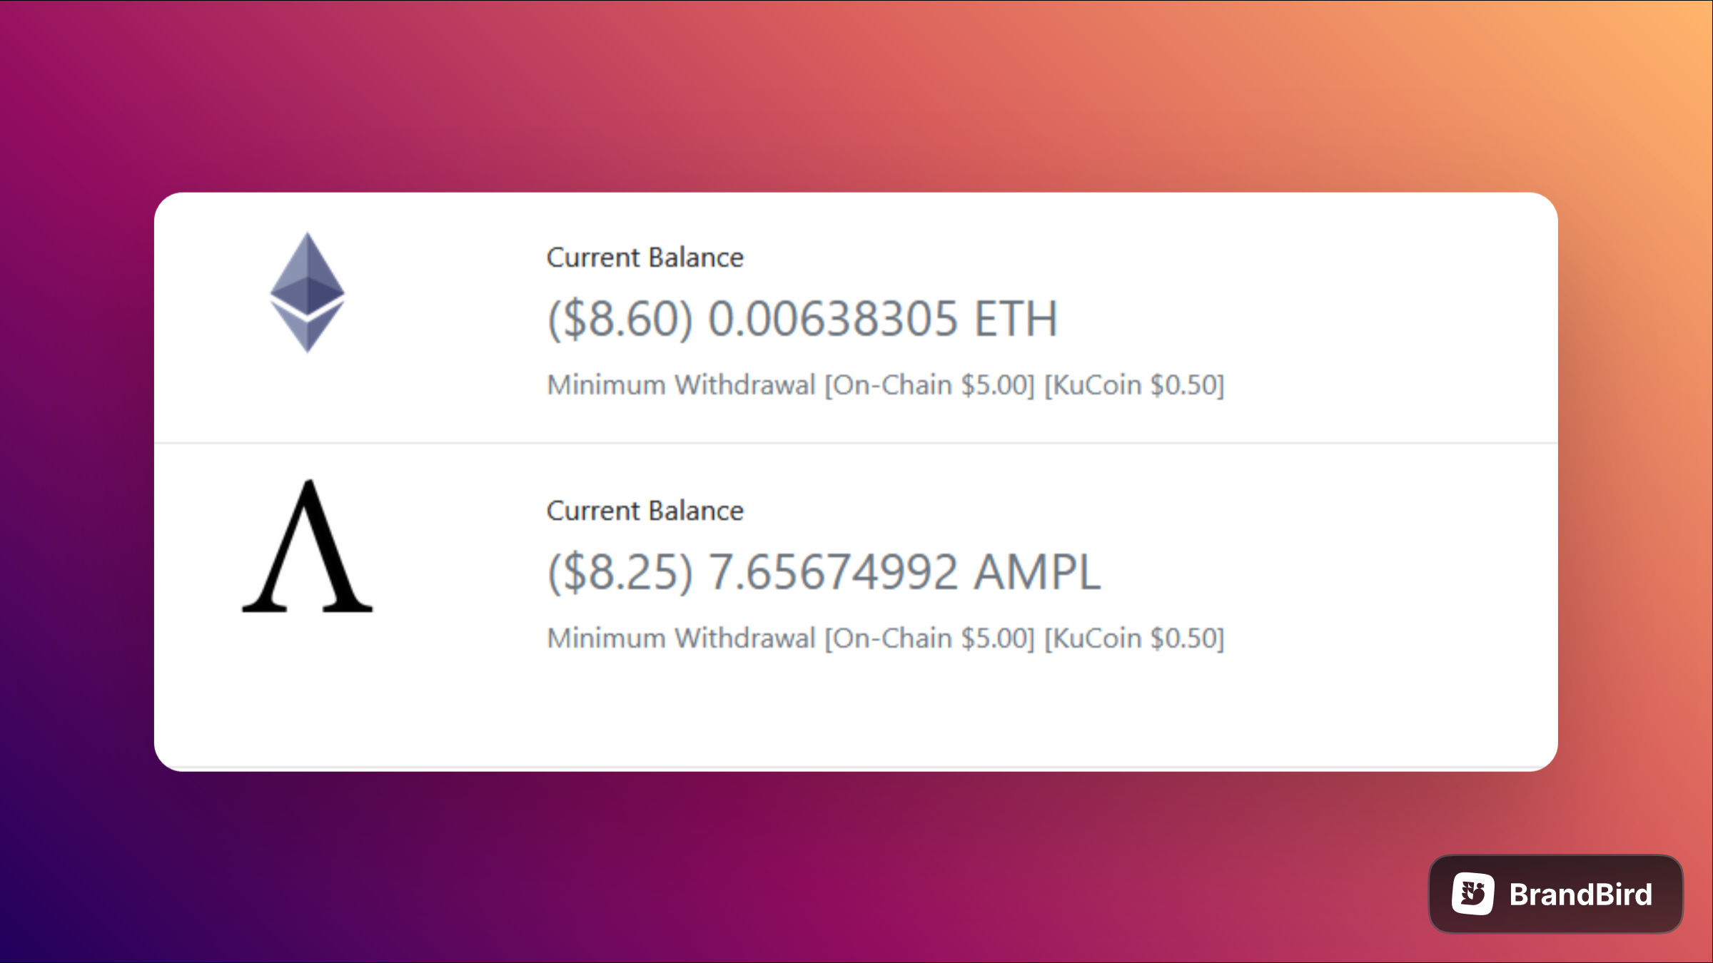The width and height of the screenshot is (1713, 963).
Task: Click the ETH ticker symbol text
Action: coord(1016,319)
